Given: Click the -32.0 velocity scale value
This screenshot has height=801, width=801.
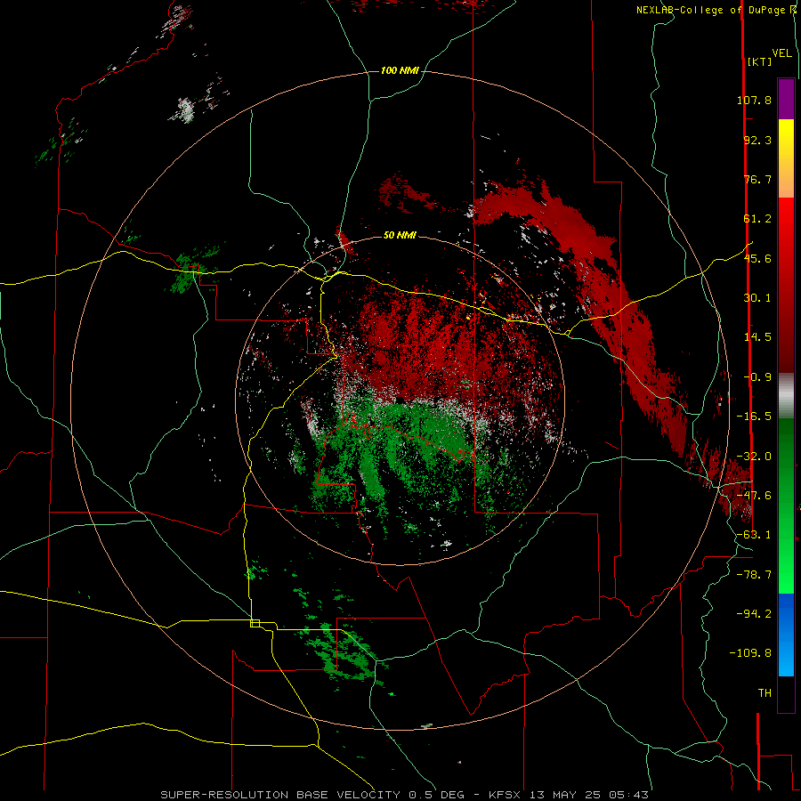Looking at the screenshot, I should pos(754,457).
